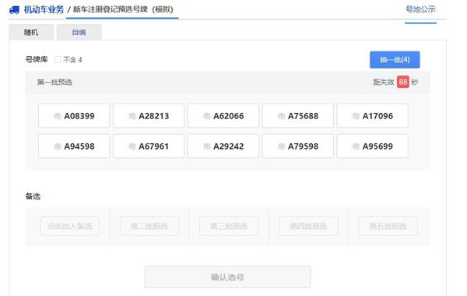Viewport: 467px width, 296px height.
Task: Enable the 不含 4 checkbox
Action: 58,60
